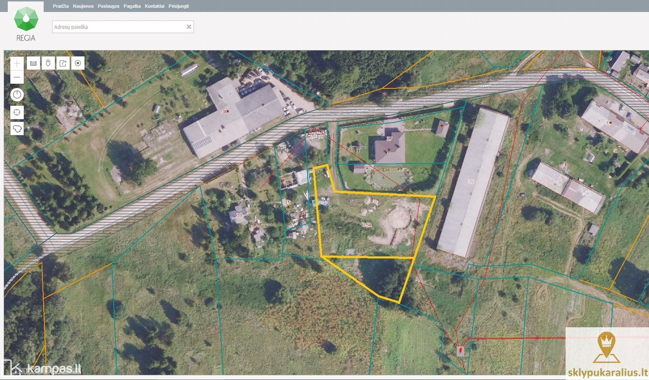The height and width of the screenshot is (380, 649).
Task: Open the Pagalba help menu
Action: point(132,6)
